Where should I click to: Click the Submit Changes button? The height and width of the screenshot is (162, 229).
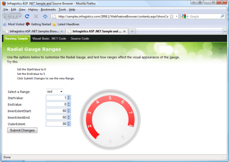22,130
